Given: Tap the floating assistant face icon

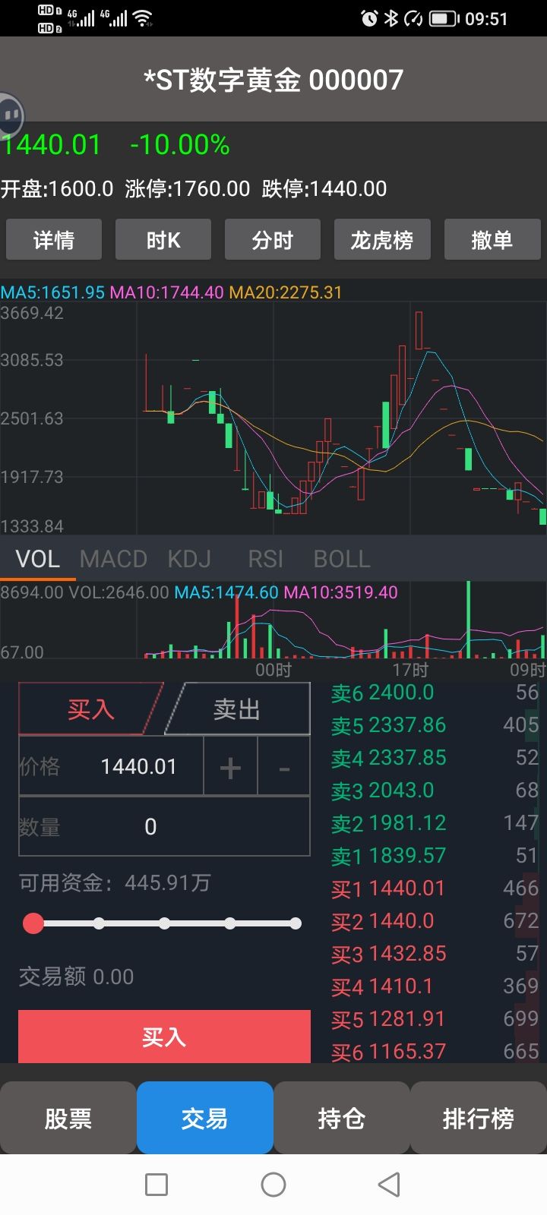Looking at the screenshot, I should click(x=11, y=116).
